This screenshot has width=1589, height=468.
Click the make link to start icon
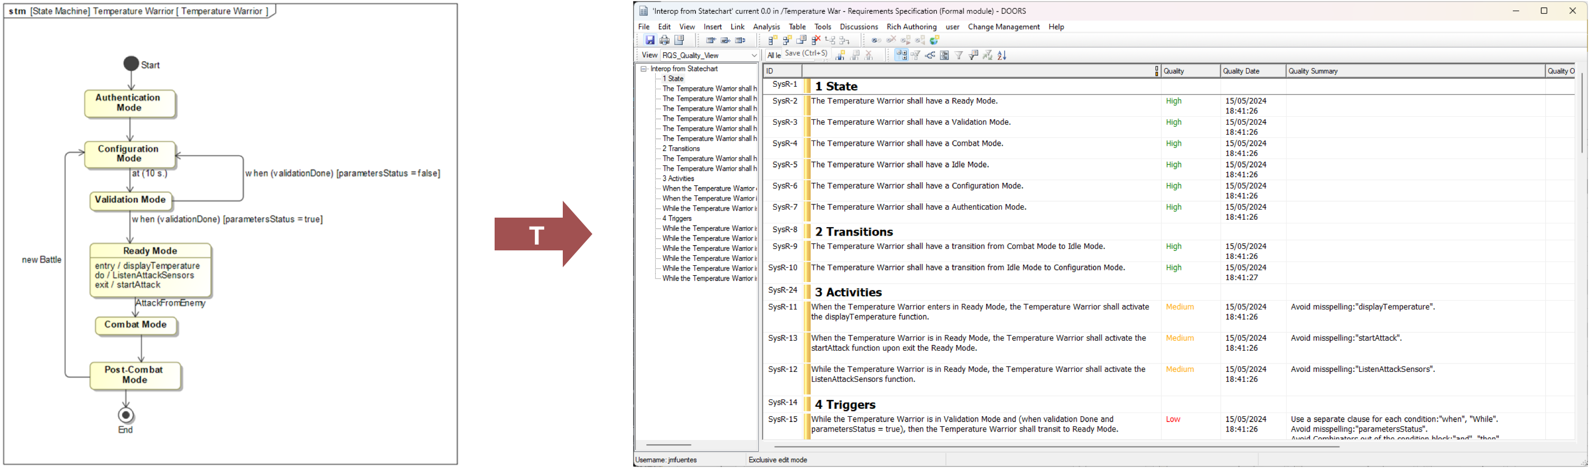pyautogui.click(x=919, y=40)
